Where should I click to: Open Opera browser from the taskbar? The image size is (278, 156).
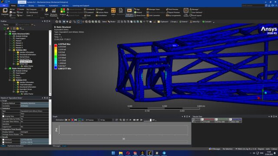point(128,153)
